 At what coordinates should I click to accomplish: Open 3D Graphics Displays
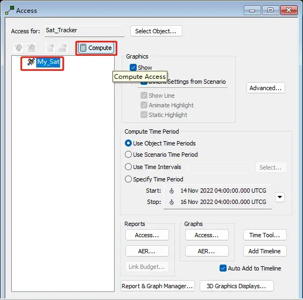[236, 286]
